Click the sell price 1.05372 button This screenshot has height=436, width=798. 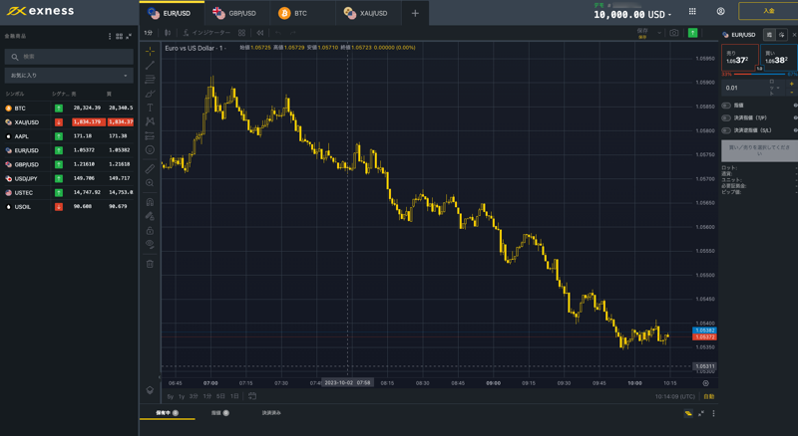tap(739, 58)
